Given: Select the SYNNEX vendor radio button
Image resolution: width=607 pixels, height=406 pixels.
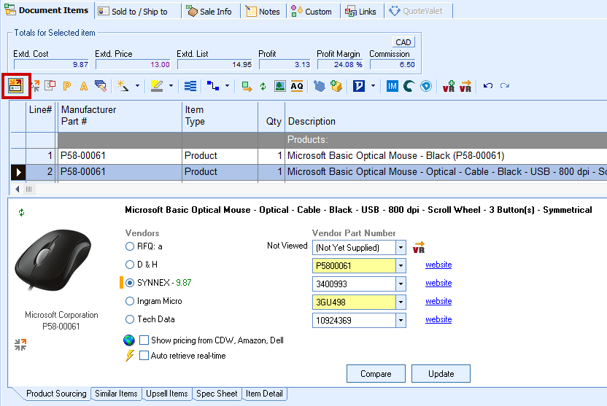Looking at the screenshot, I should 130,283.
